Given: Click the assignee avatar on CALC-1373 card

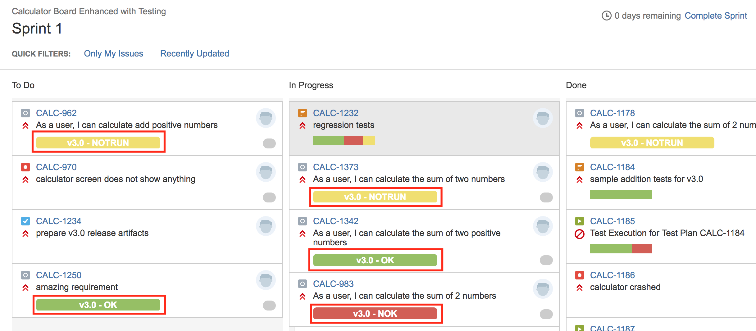Looking at the screenshot, I should pyautogui.click(x=543, y=172).
